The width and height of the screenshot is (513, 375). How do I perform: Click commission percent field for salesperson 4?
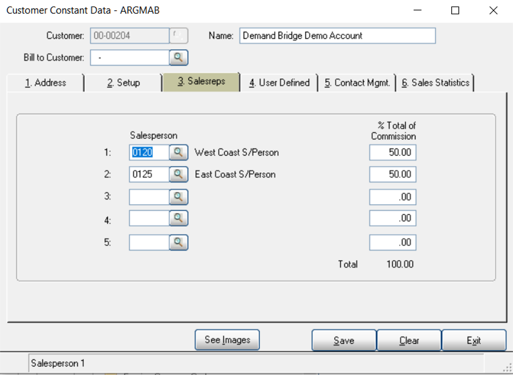click(x=393, y=218)
